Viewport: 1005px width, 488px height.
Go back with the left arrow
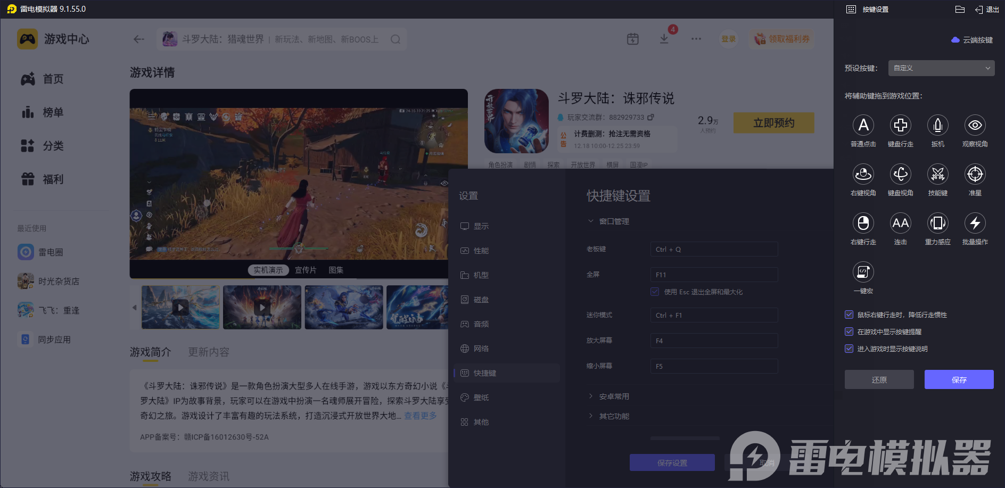coord(139,39)
